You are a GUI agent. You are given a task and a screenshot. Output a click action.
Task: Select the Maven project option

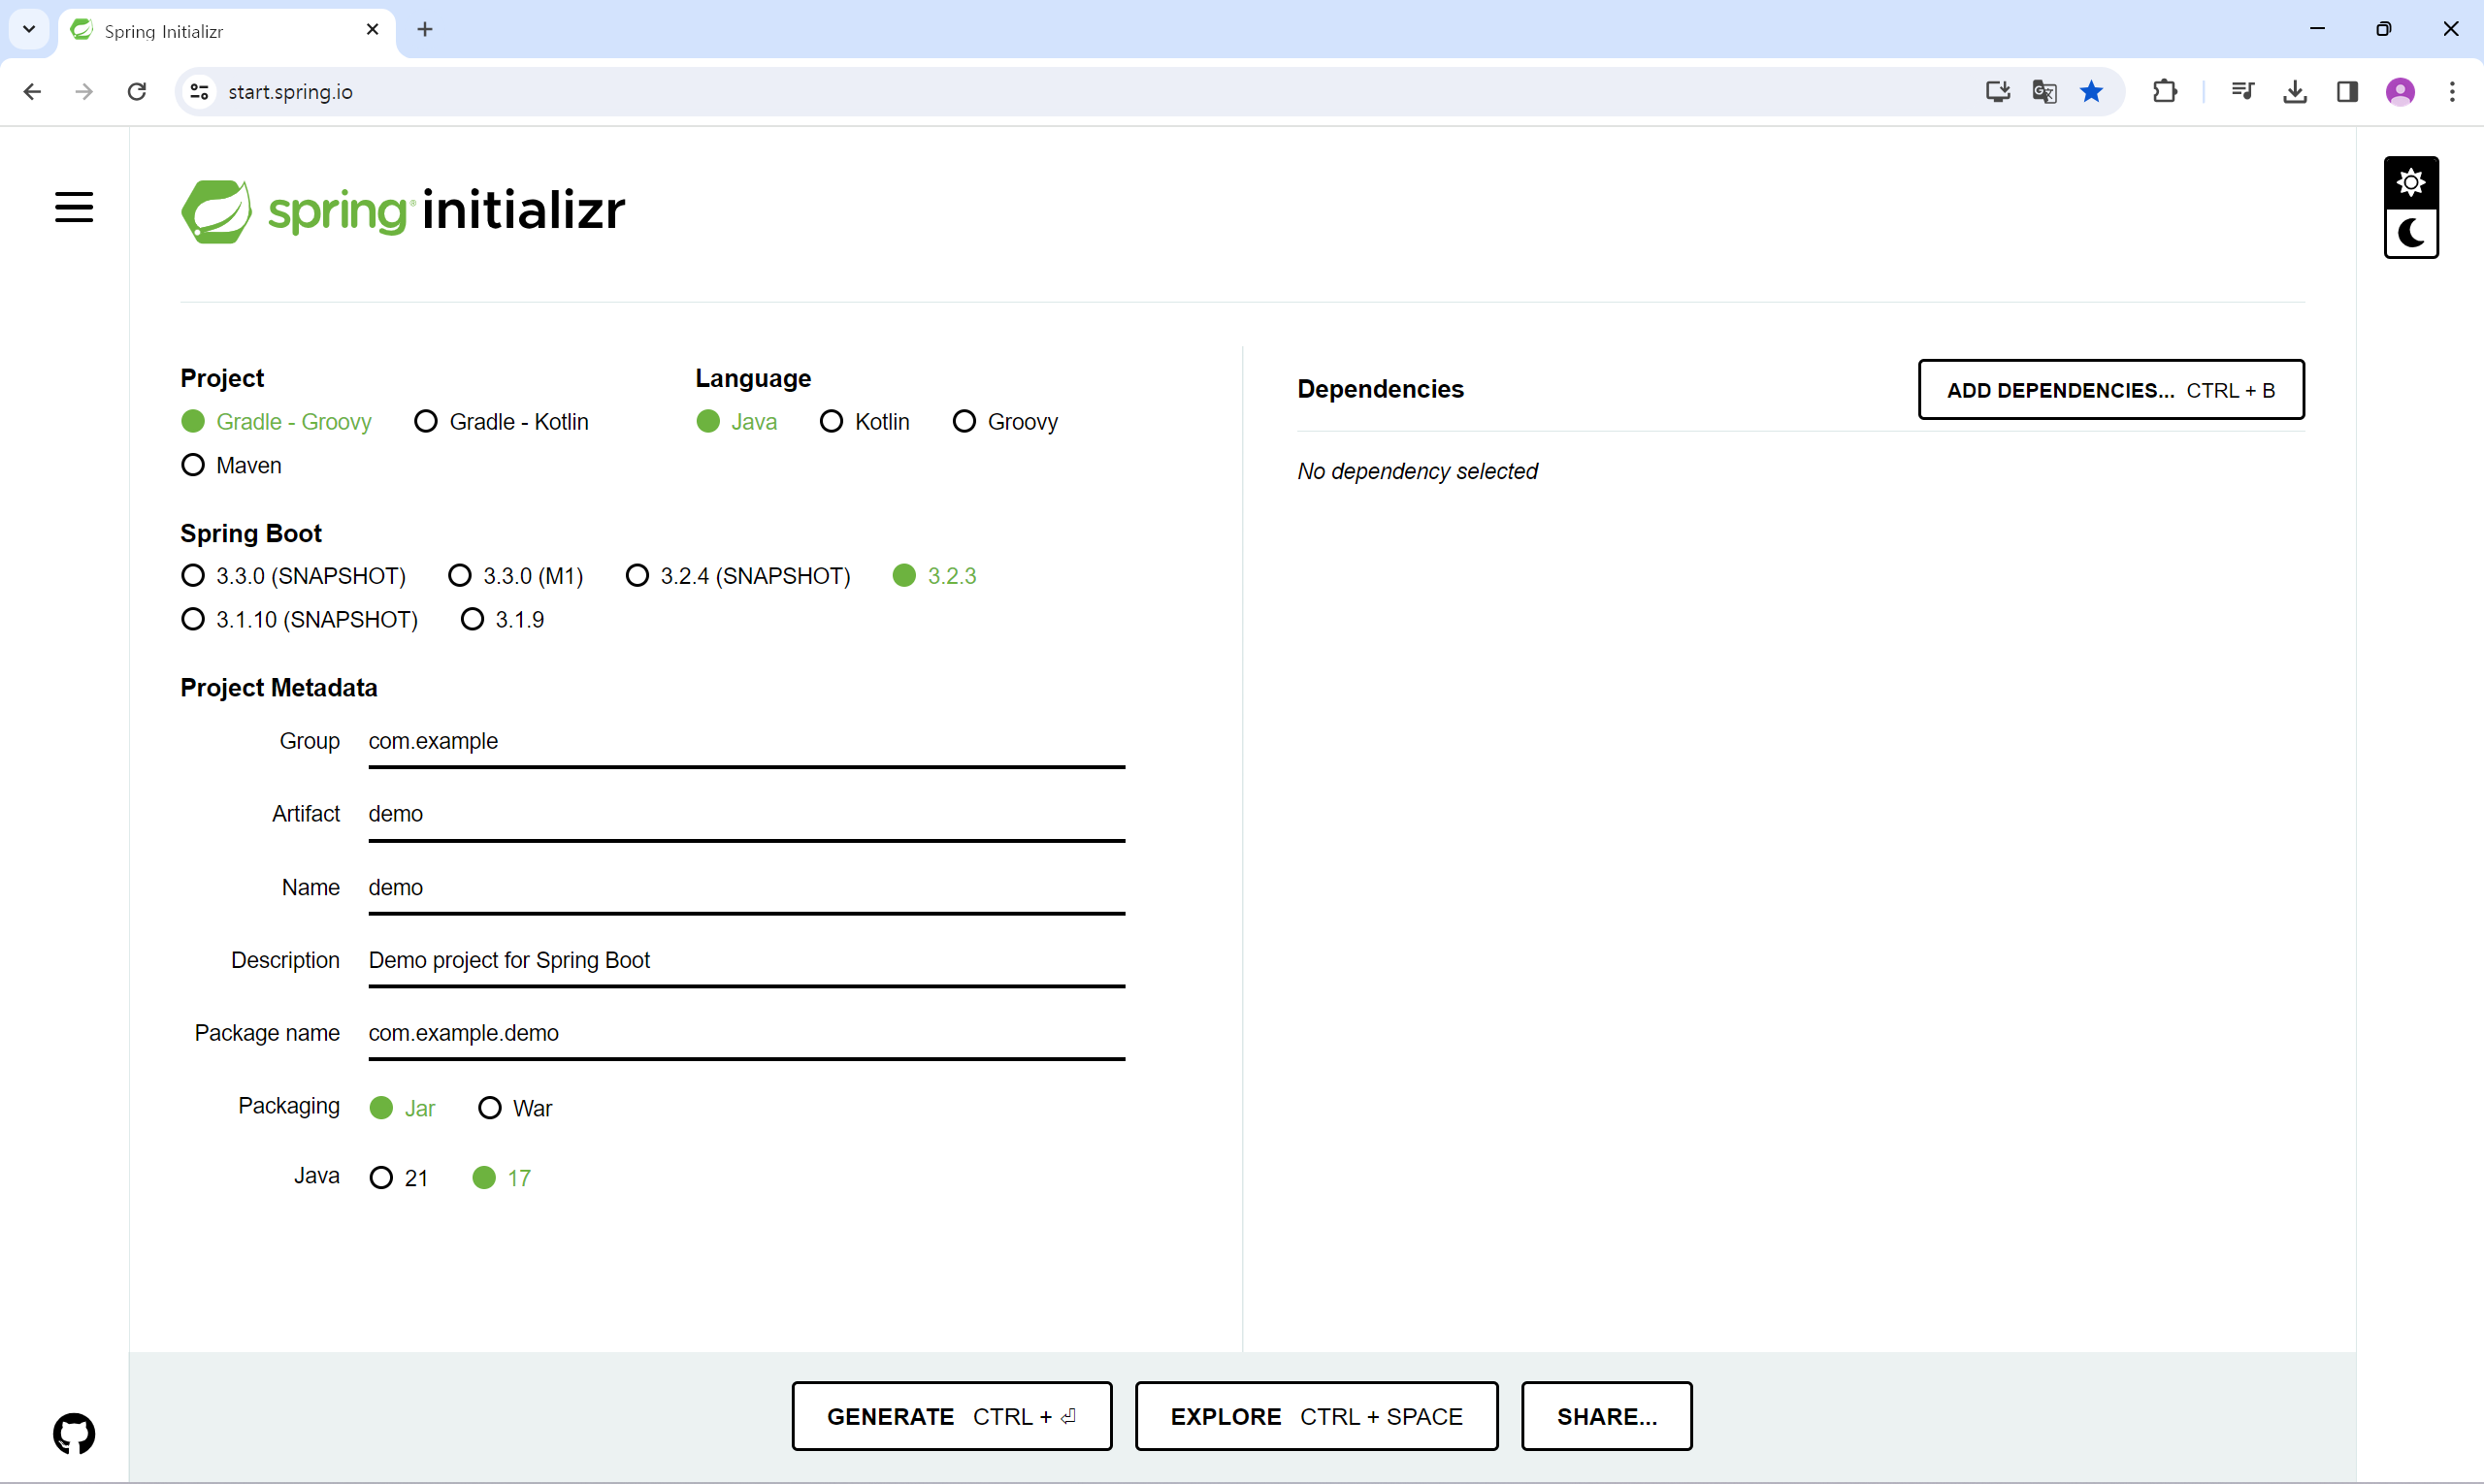193,465
